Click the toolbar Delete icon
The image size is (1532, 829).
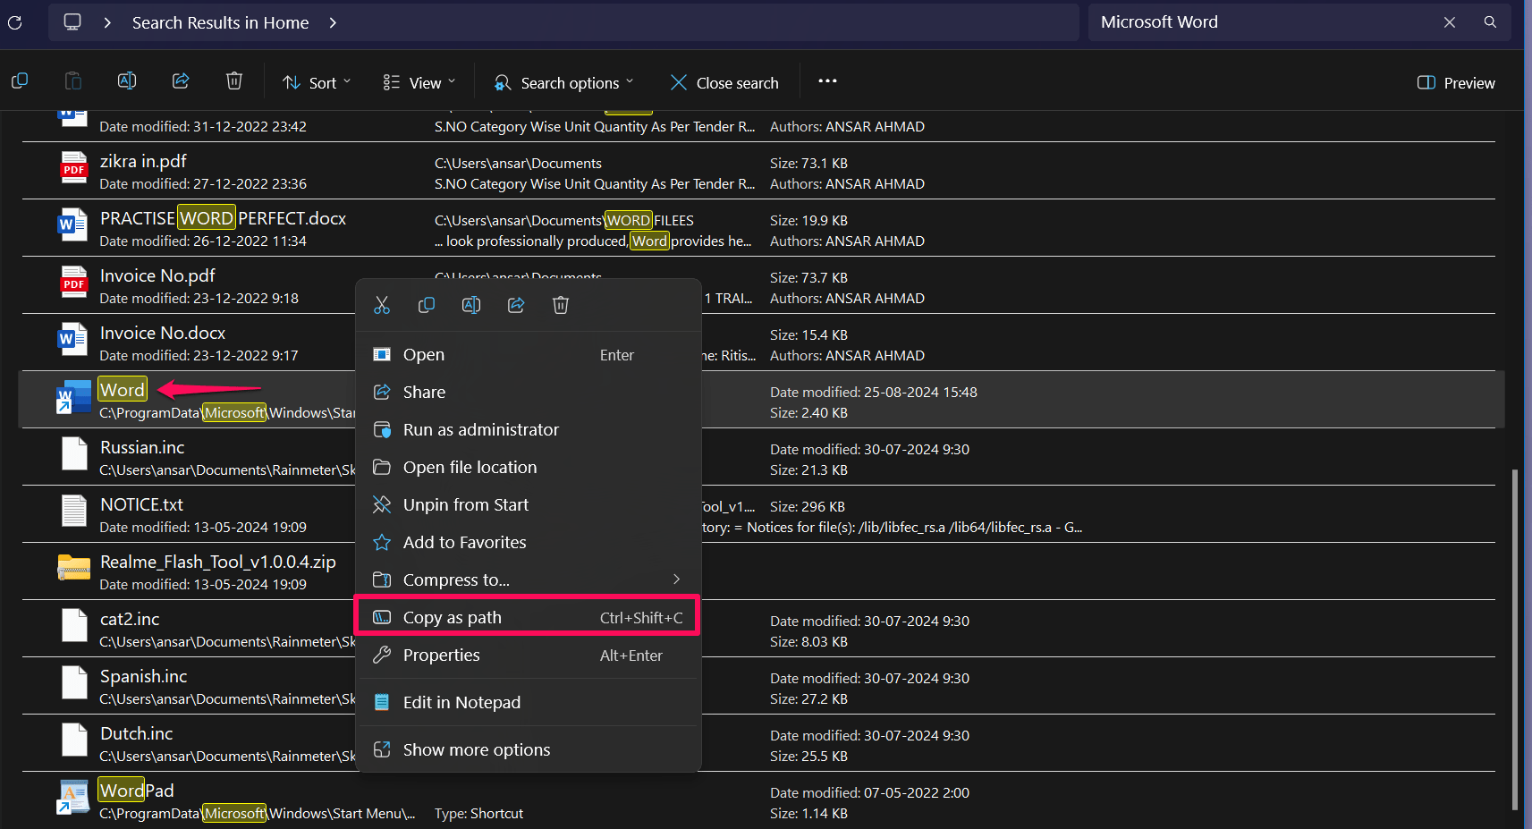234,81
